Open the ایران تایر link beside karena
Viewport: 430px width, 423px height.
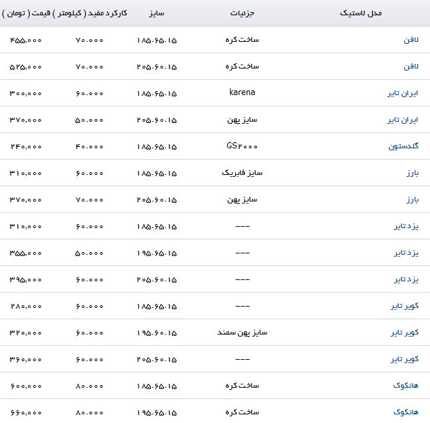[403, 93]
